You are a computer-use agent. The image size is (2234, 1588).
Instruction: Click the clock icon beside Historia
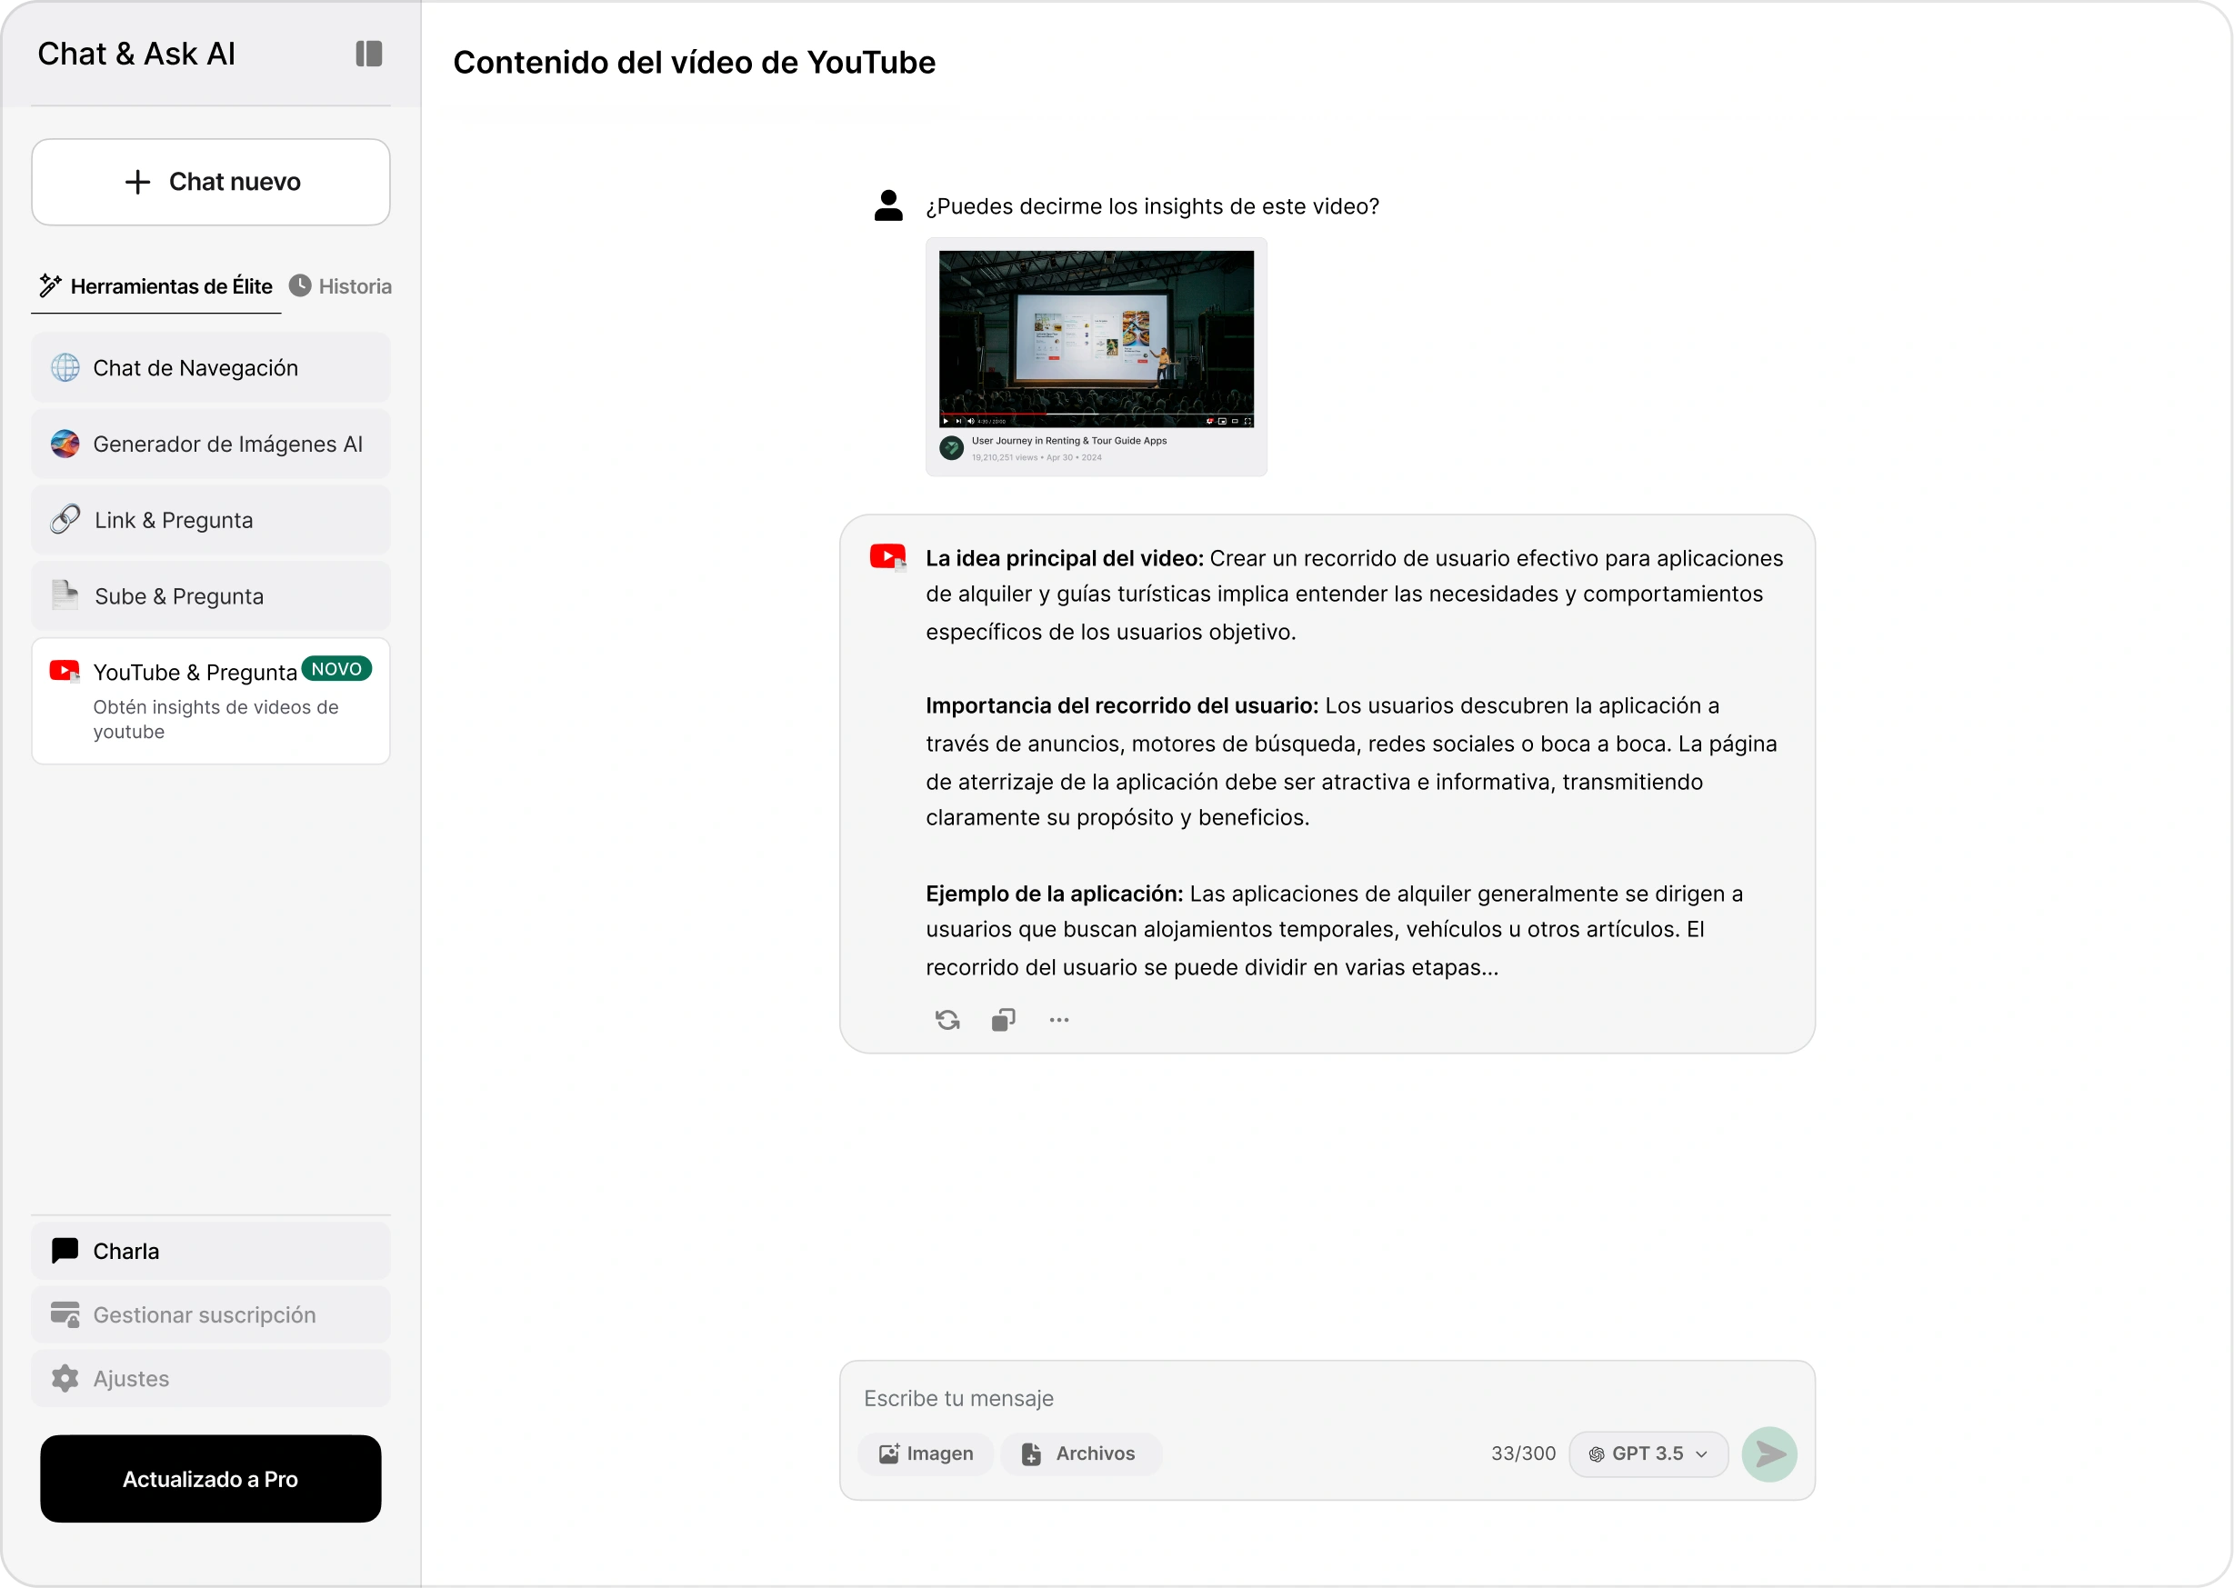300,285
